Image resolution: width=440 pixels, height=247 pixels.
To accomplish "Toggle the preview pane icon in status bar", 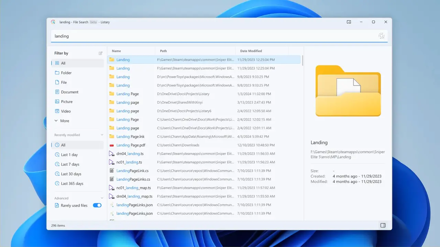I will click(x=383, y=225).
